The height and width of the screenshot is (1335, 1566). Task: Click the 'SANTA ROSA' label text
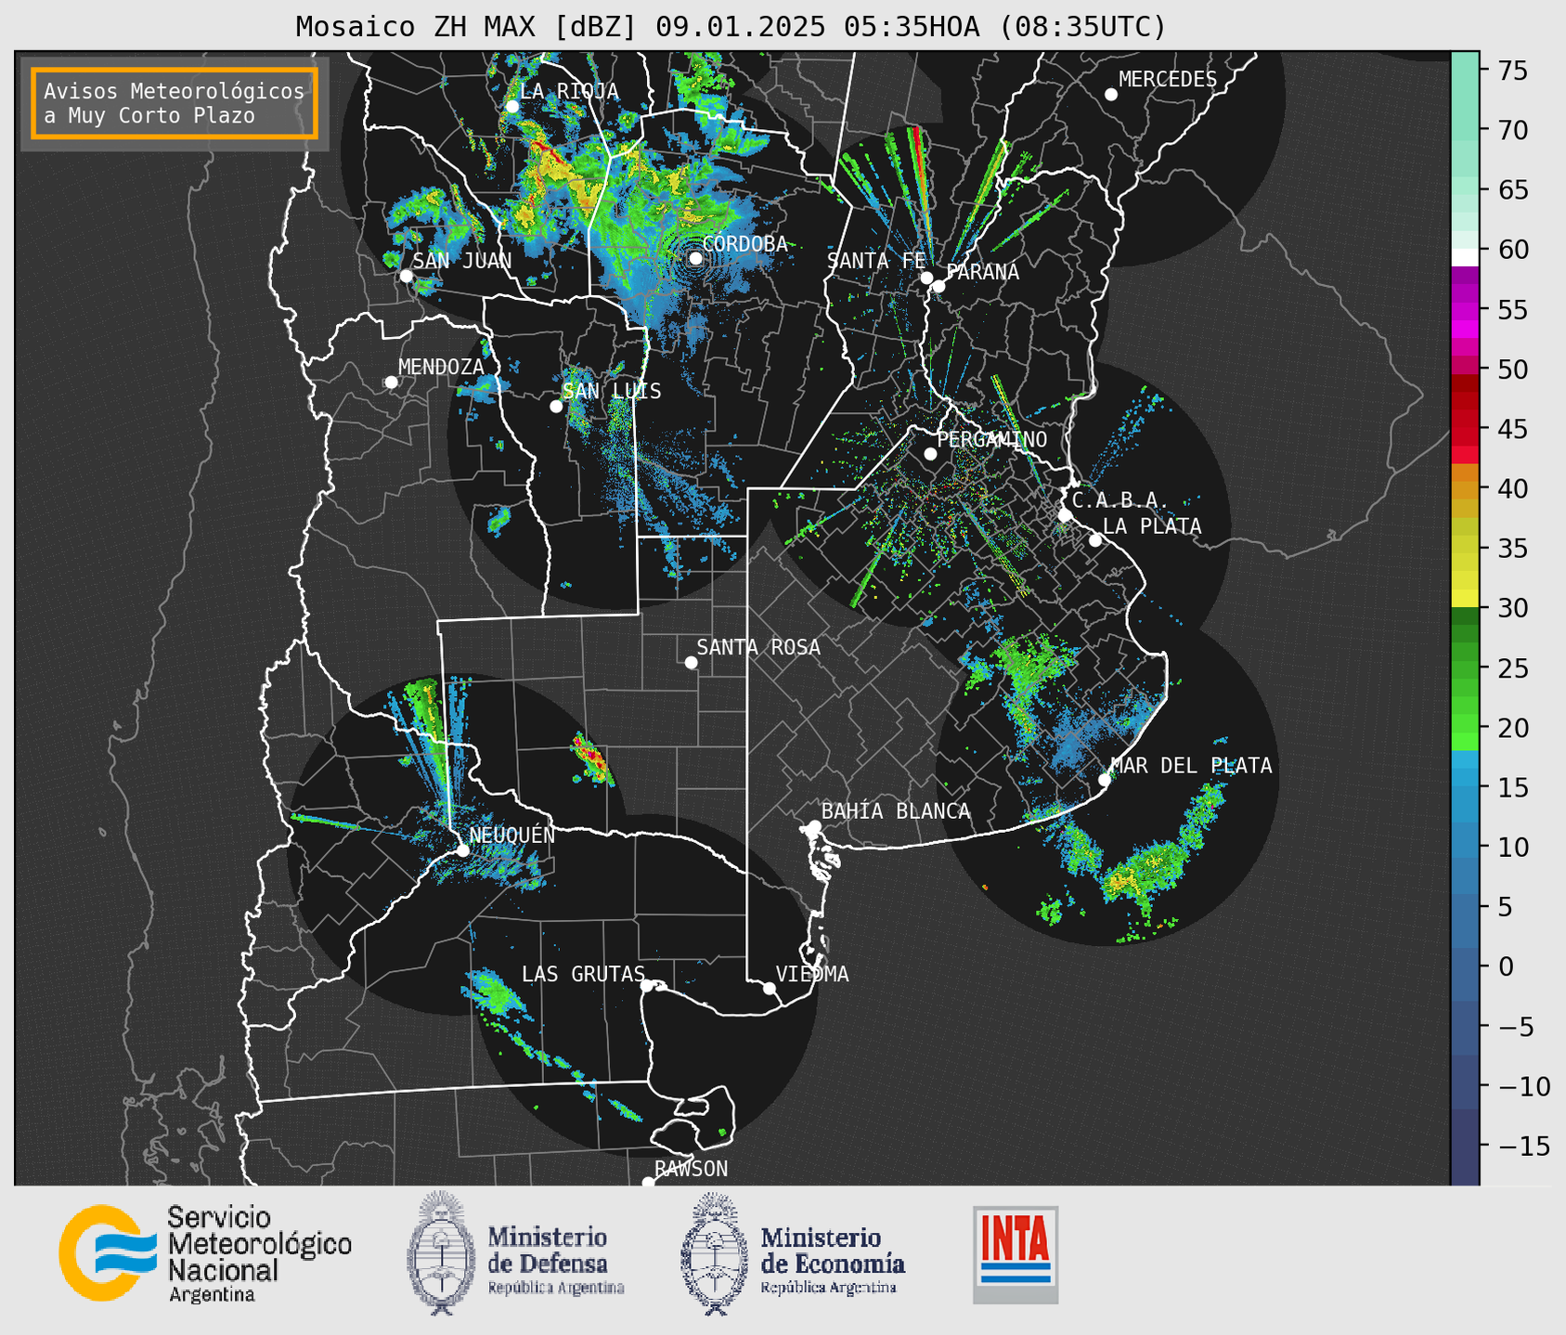coord(758,647)
